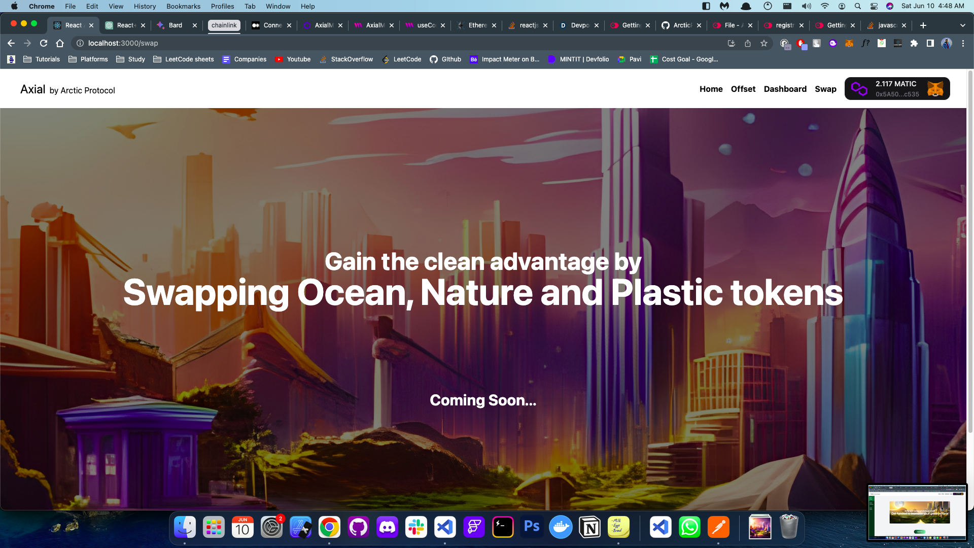Click the Offset navigation link
Viewport: 974px width, 548px height.
(743, 89)
